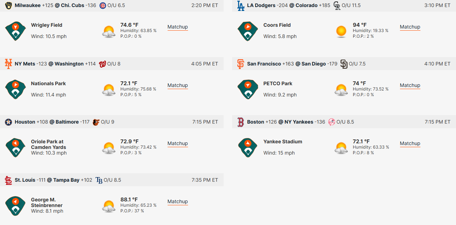The height and width of the screenshot is (225, 456).
Task: Select the Houston @ Baltimore game header
Action: tap(112, 122)
